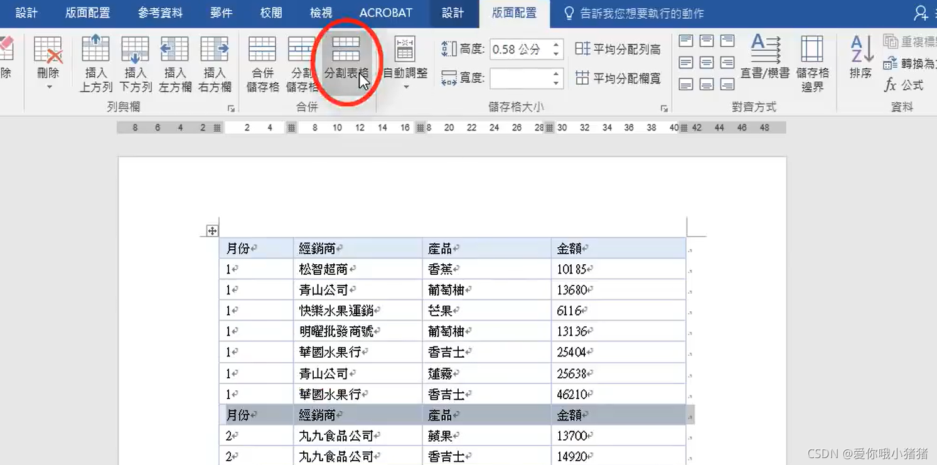Click the cell containing 13680
Image resolution: width=937 pixels, height=465 pixels.
pyautogui.click(x=618, y=290)
